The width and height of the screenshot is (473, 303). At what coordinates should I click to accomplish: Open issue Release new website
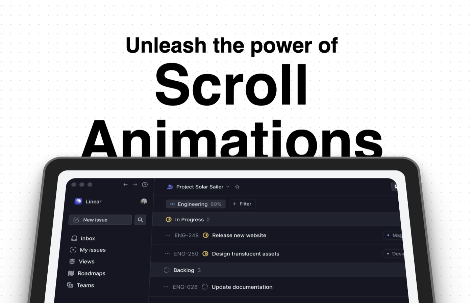tap(239, 236)
